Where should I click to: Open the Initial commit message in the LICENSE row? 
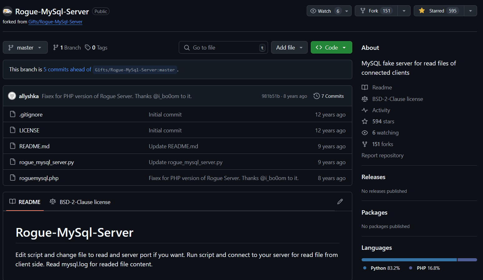[x=165, y=131]
